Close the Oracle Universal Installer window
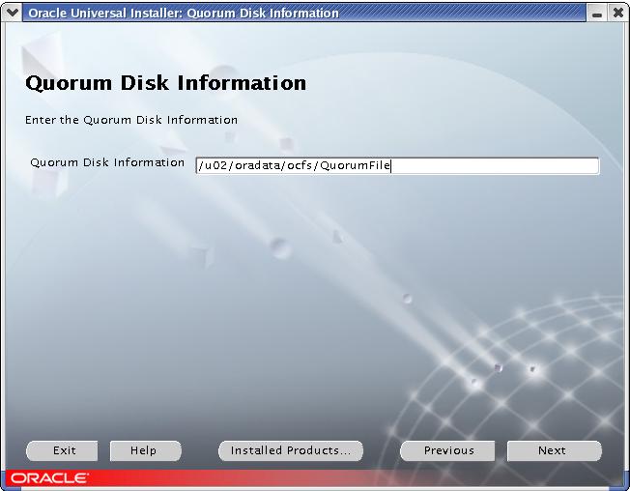630x491 pixels. [x=618, y=14]
